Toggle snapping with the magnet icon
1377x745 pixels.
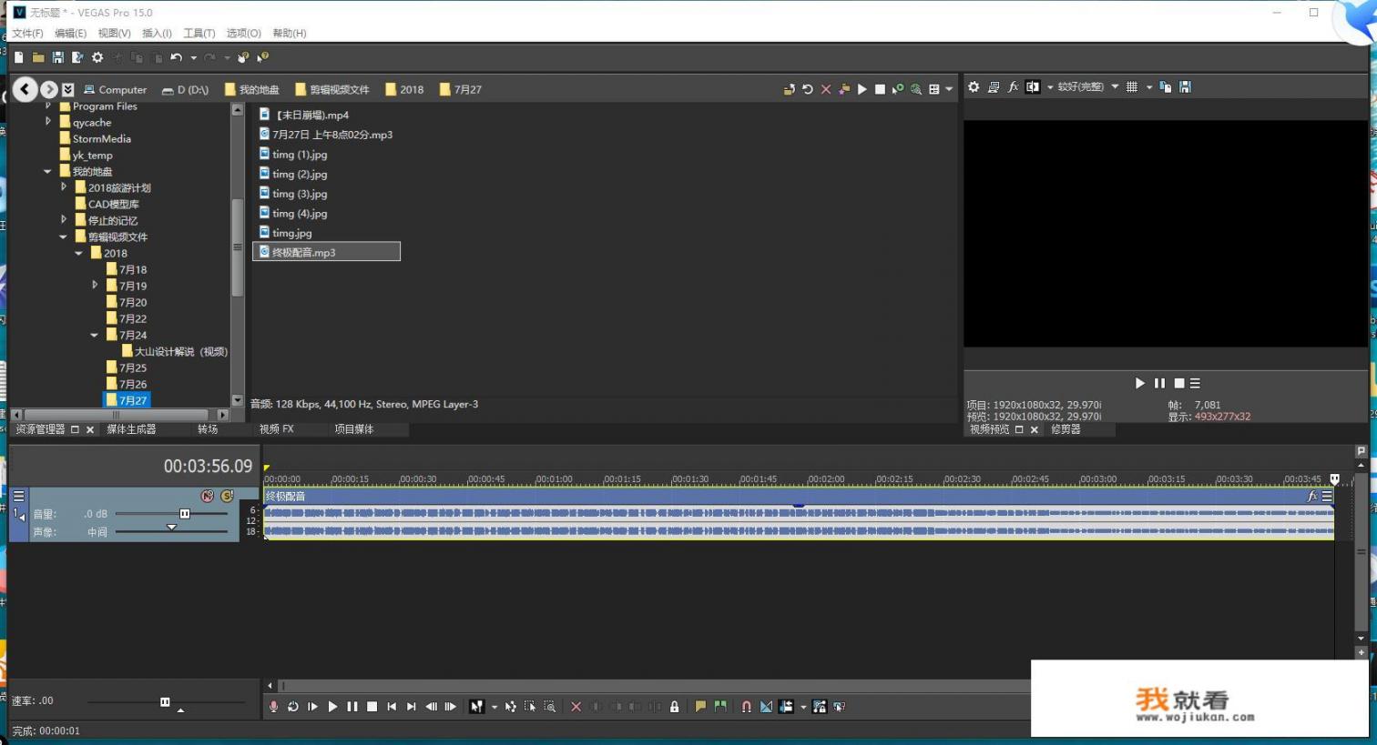pyautogui.click(x=746, y=707)
